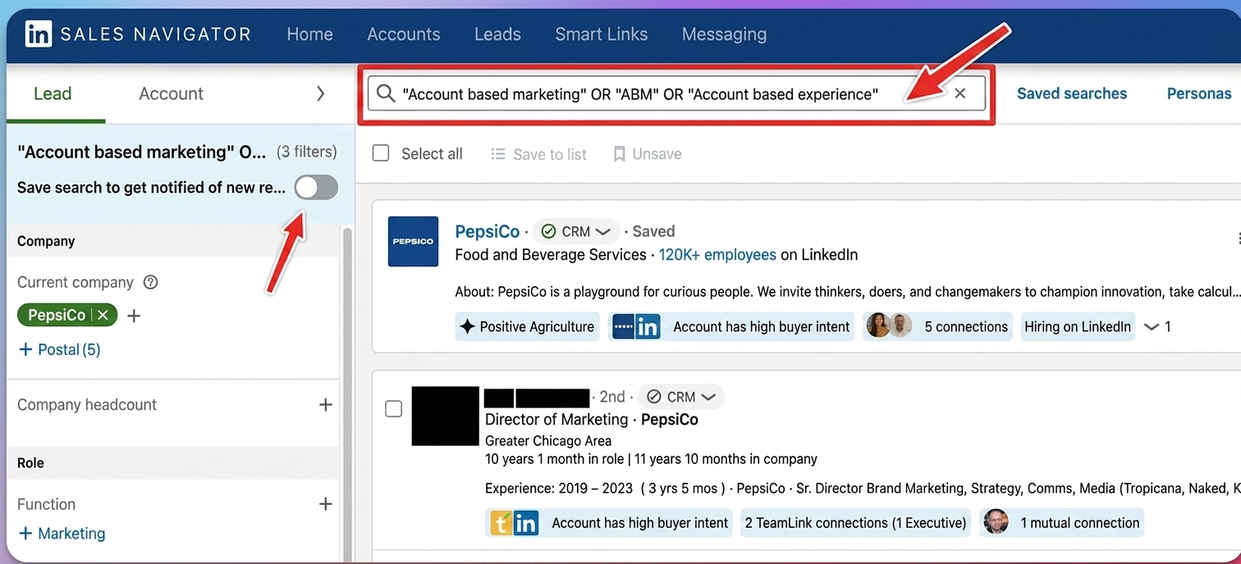The image size is (1241, 564).
Task: Click Positive Agriculture spotlight tag
Action: tap(527, 326)
